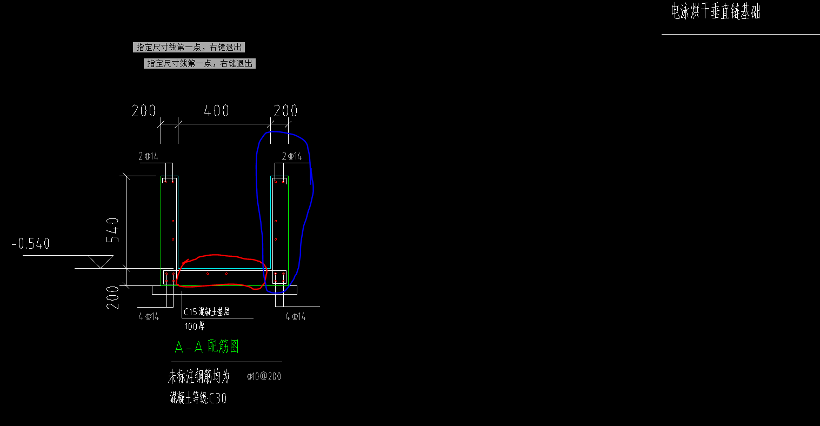
Task: Select the drawing title '电泳烘干垂直链基础'
Action: pos(715,11)
